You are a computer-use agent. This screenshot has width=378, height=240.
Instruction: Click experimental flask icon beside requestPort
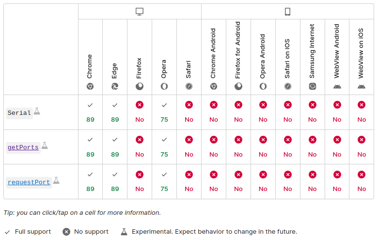click(56, 180)
